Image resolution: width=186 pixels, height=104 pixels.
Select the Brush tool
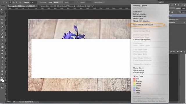pyautogui.click(x=2, y=34)
